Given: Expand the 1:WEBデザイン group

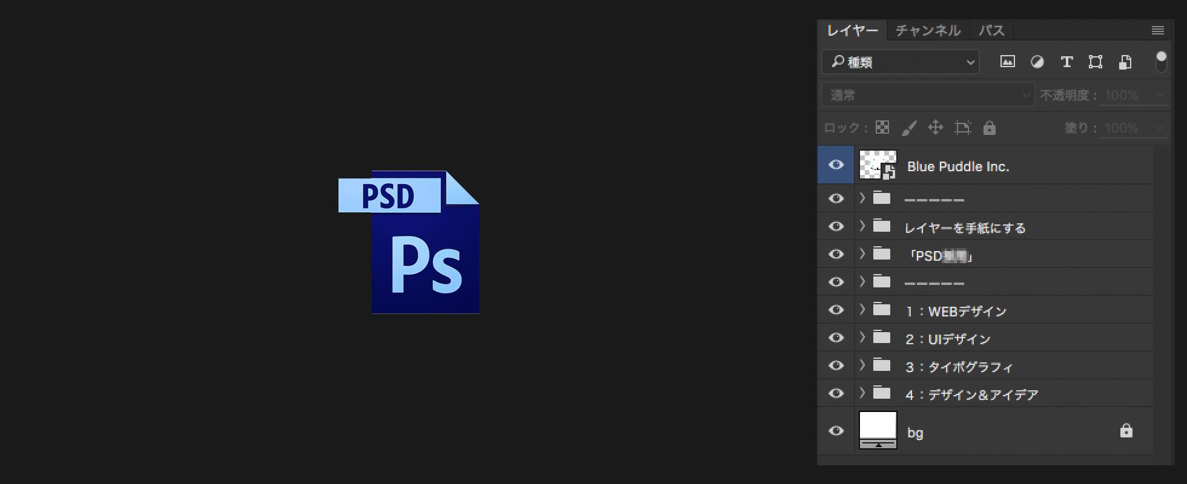Looking at the screenshot, I should 862,310.
